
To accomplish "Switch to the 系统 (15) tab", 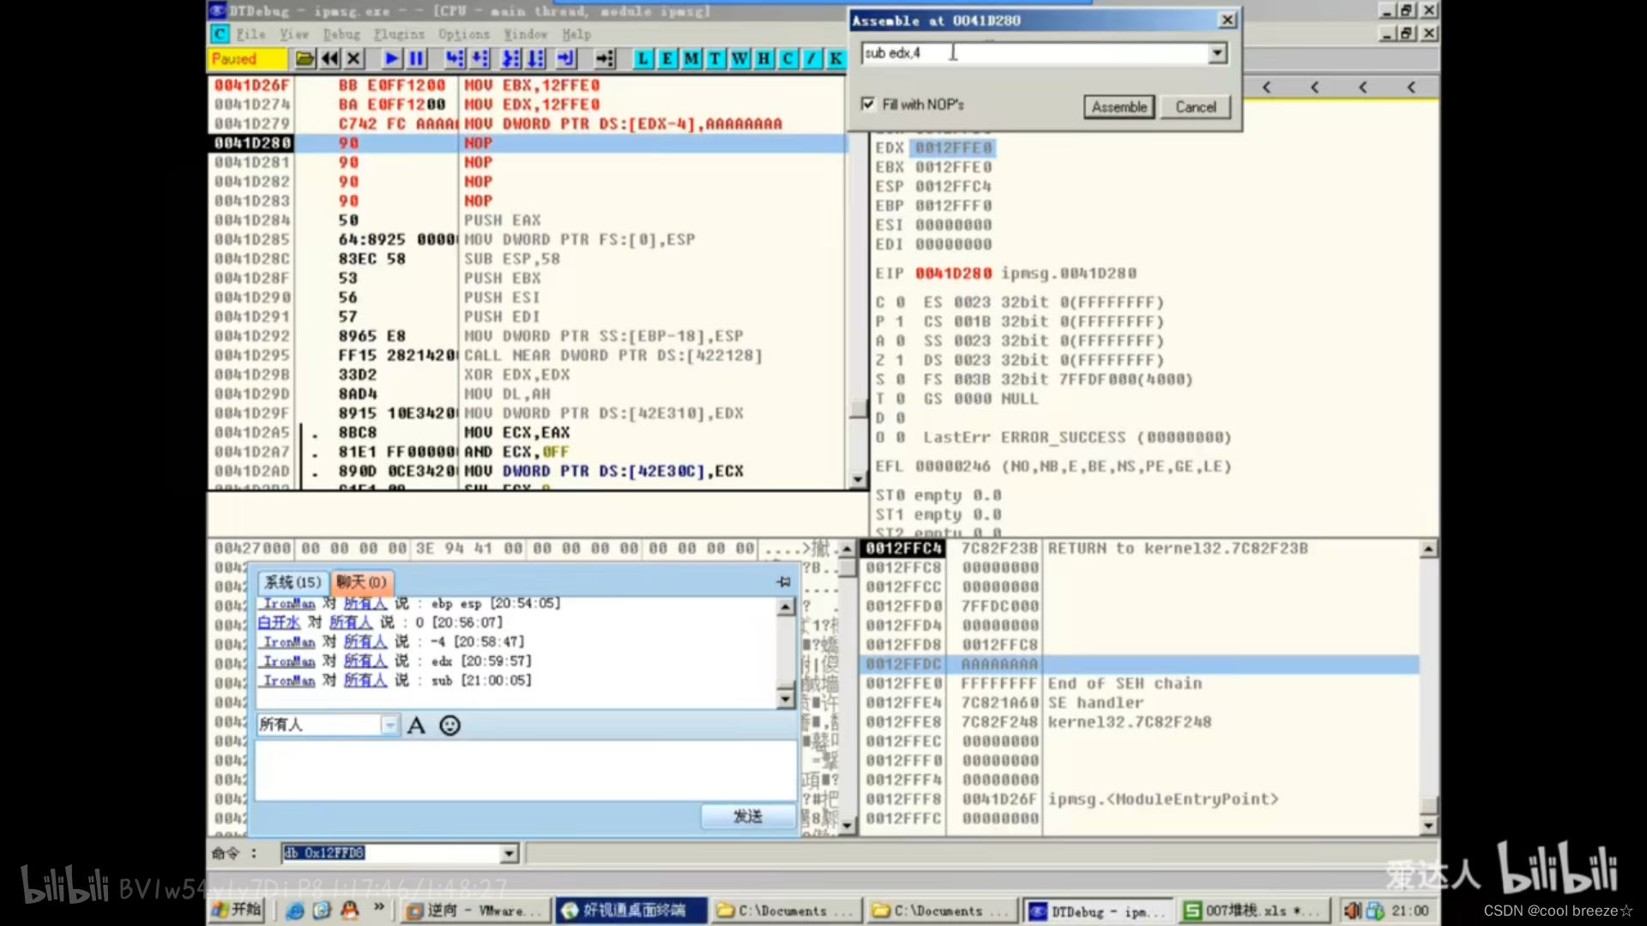I will click(293, 582).
